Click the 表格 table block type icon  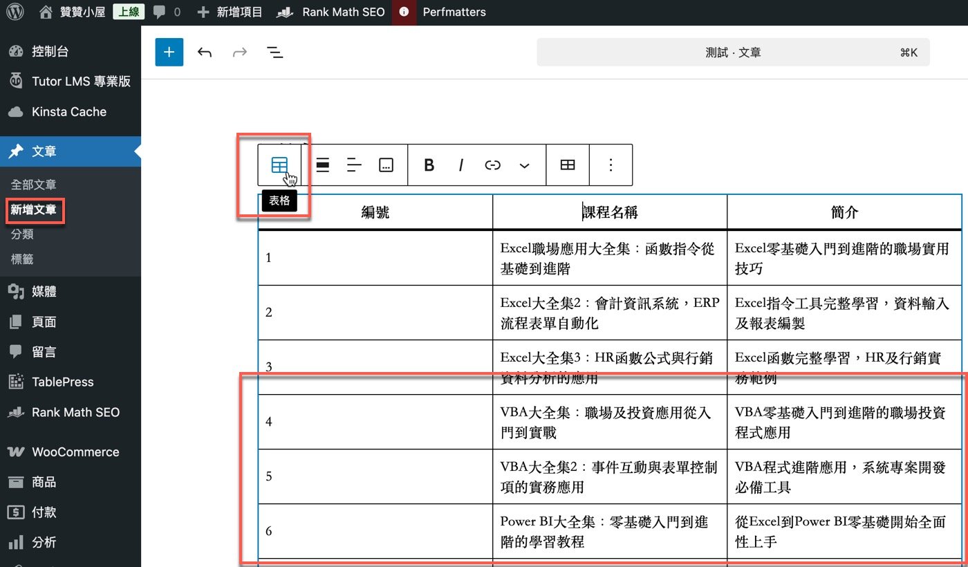(x=279, y=165)
